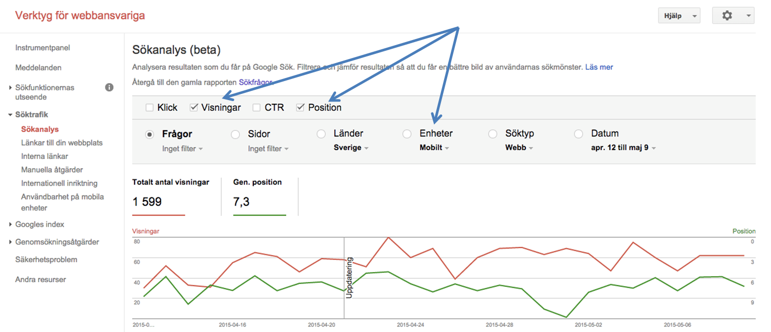Image resolution: width=771 pixels, height=332 pixels.
Task: Open the Mobilt device filter dropdown
Action: (x=434, y=148)
